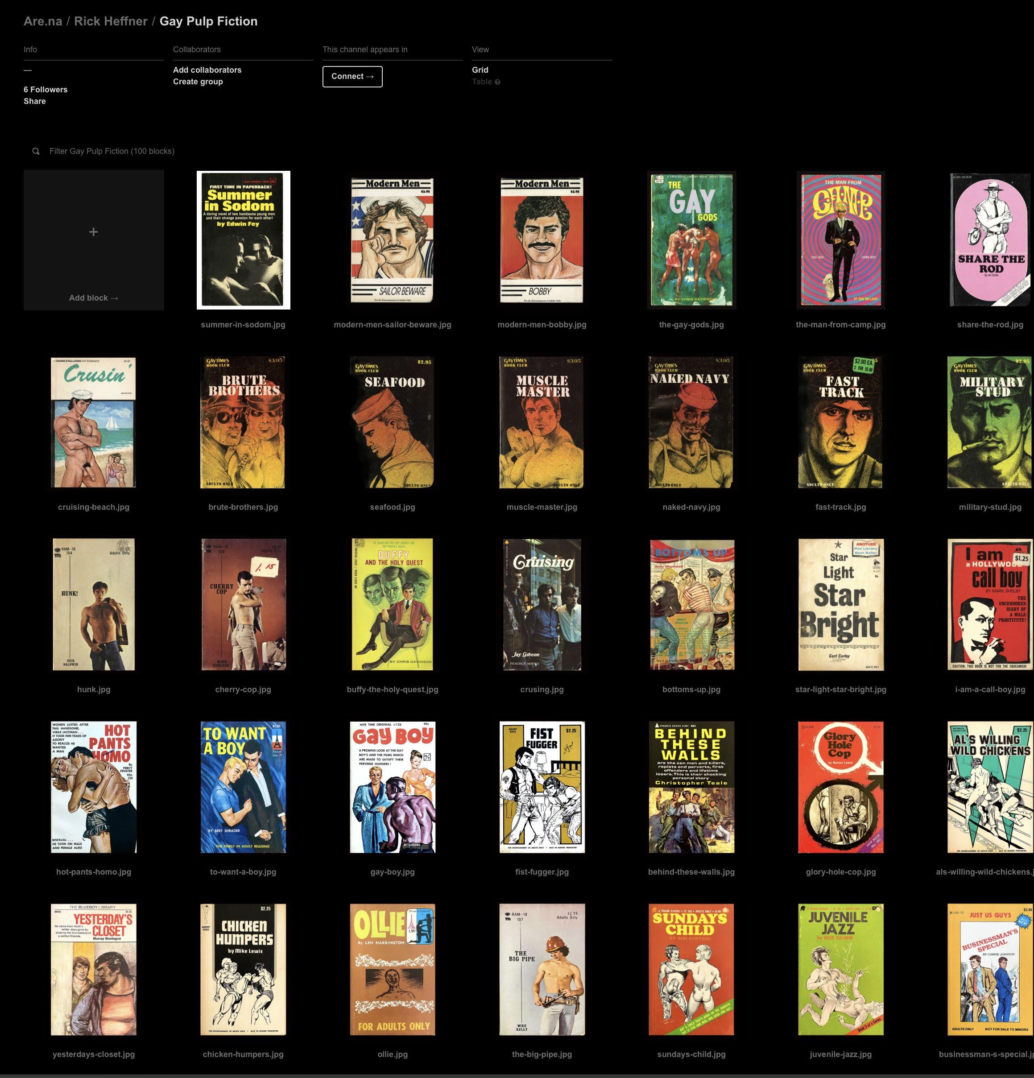Open Add collaborators
Image resolution: width=1034 pixels, height=1078 pixels.
point(207,70)
